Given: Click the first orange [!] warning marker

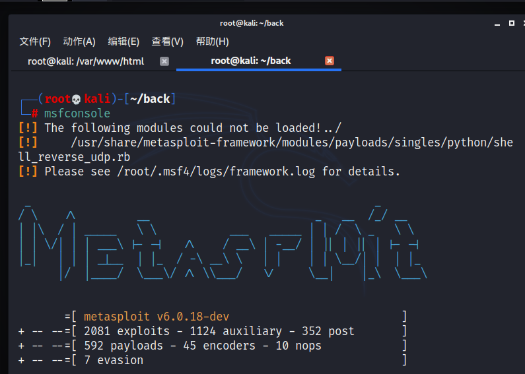Looking at the screenshot, I should (28, 128).
